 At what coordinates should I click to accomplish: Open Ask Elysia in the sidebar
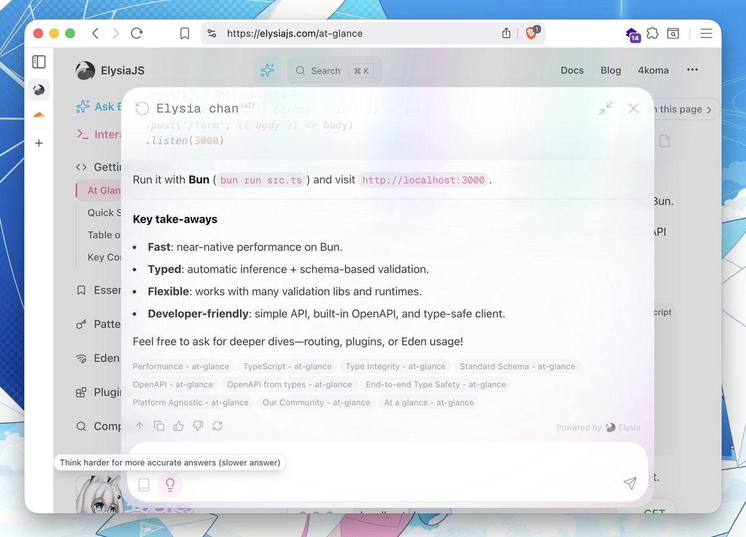(98, 107)
